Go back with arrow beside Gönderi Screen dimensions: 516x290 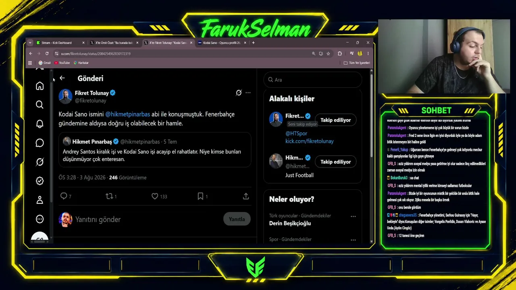tap(62, 78)
